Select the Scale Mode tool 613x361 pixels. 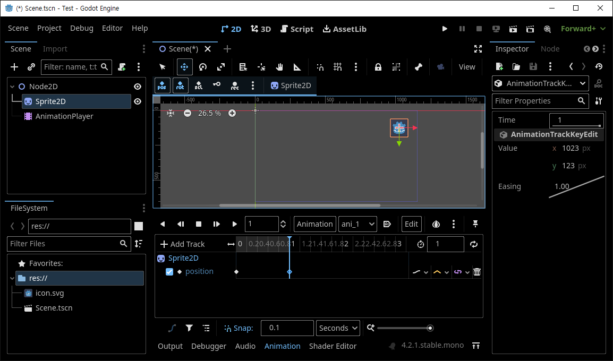point(221,67)
